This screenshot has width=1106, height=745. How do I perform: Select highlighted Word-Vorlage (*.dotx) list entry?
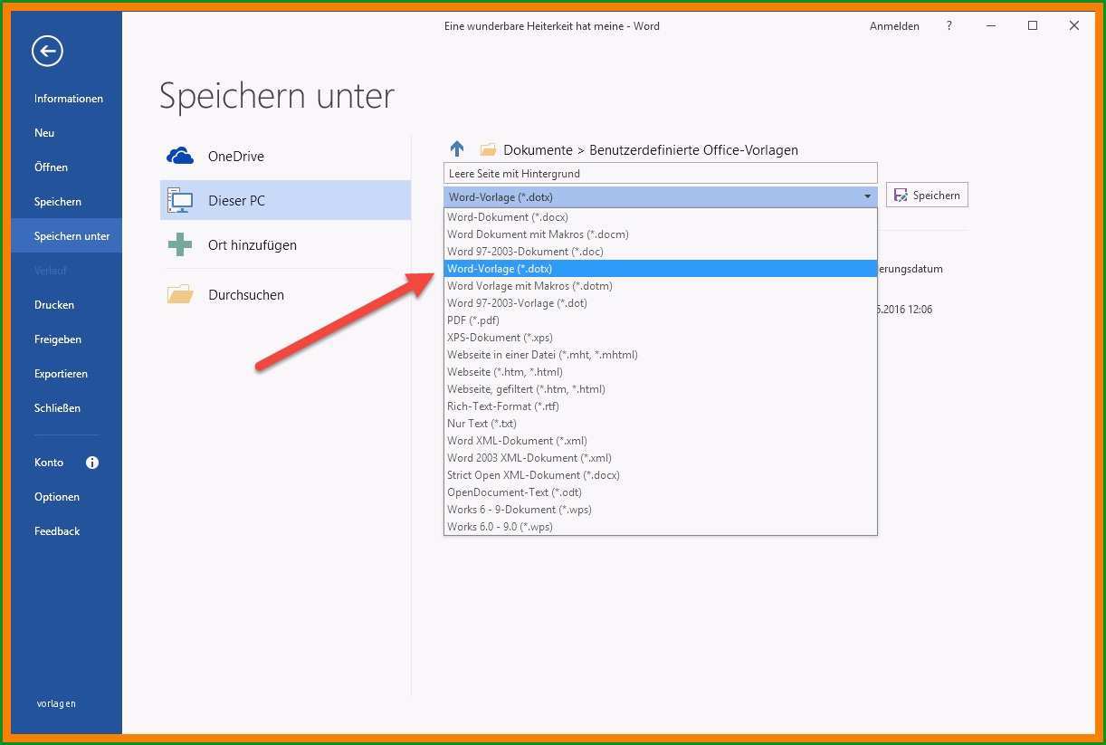pos(661,269)
